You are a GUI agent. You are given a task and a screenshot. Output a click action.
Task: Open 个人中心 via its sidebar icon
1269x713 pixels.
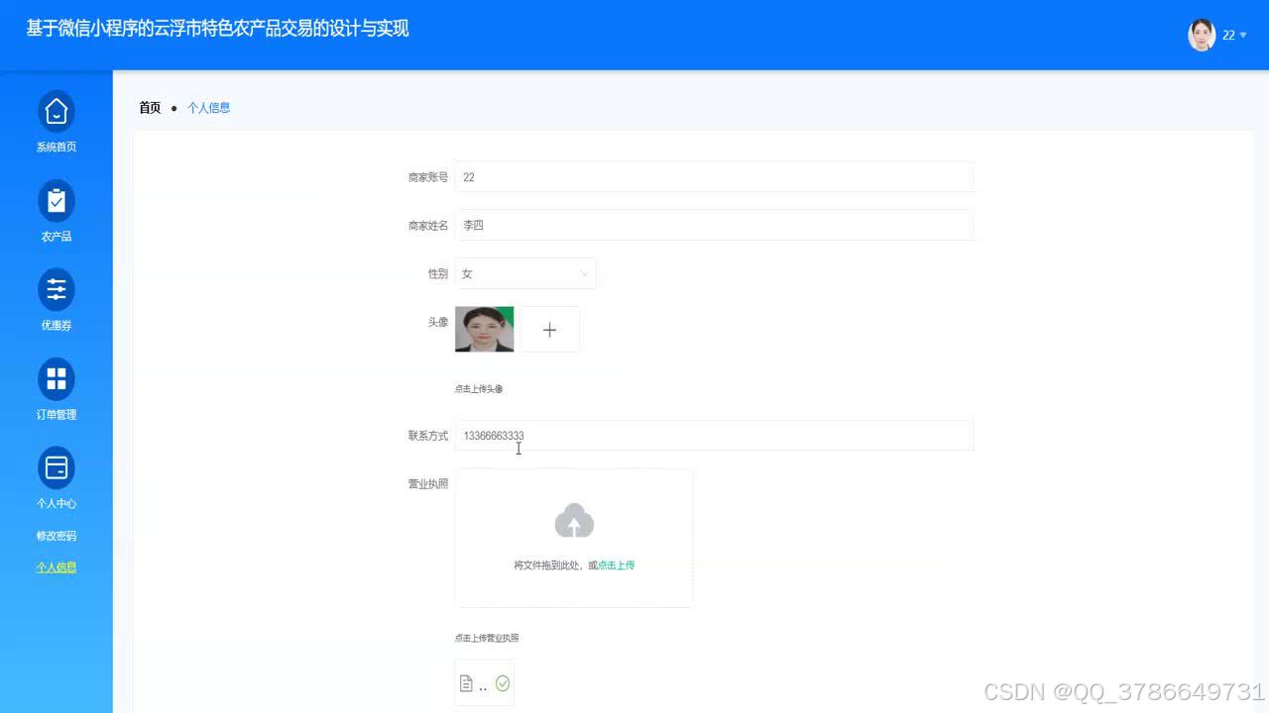pos(57,467)
